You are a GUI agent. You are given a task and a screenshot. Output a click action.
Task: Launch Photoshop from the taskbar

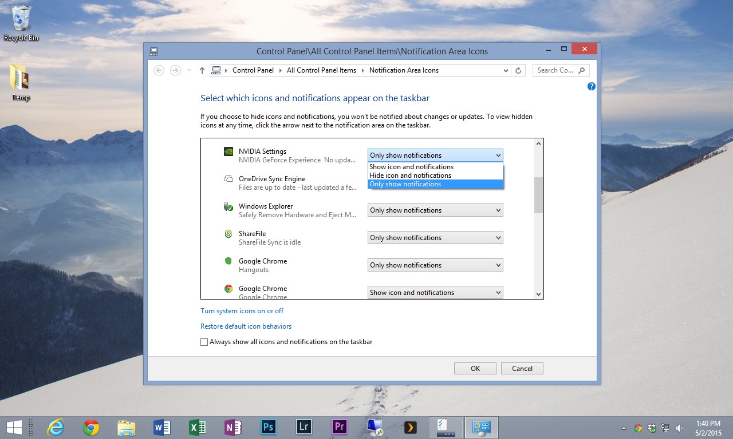pyautogui.click(x=268, y=427)
